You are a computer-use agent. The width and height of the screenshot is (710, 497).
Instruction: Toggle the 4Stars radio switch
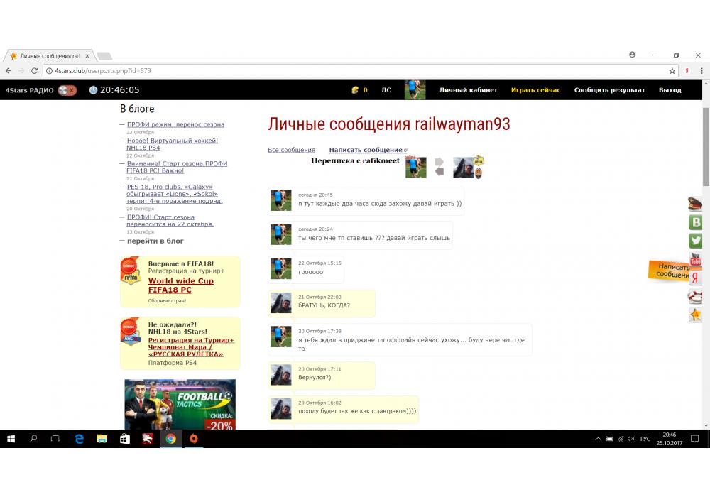(67, 90)
